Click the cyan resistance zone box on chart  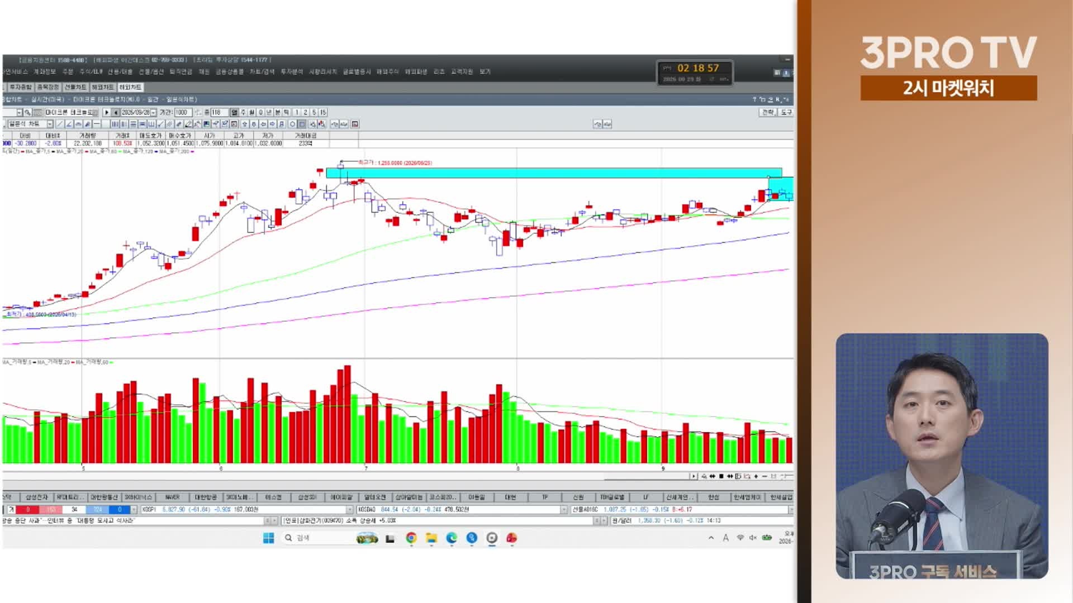tap(554, 173)
